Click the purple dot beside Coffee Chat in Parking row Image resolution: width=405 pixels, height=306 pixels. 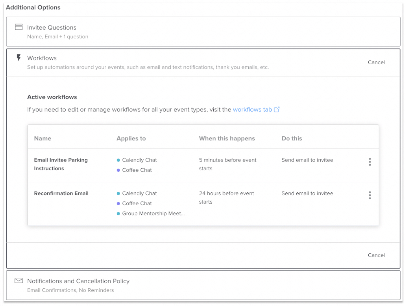tap(118, 170)
